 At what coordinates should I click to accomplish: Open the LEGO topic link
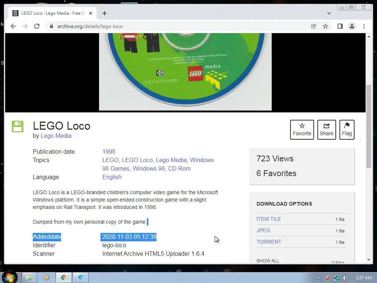tap(110, 160)
